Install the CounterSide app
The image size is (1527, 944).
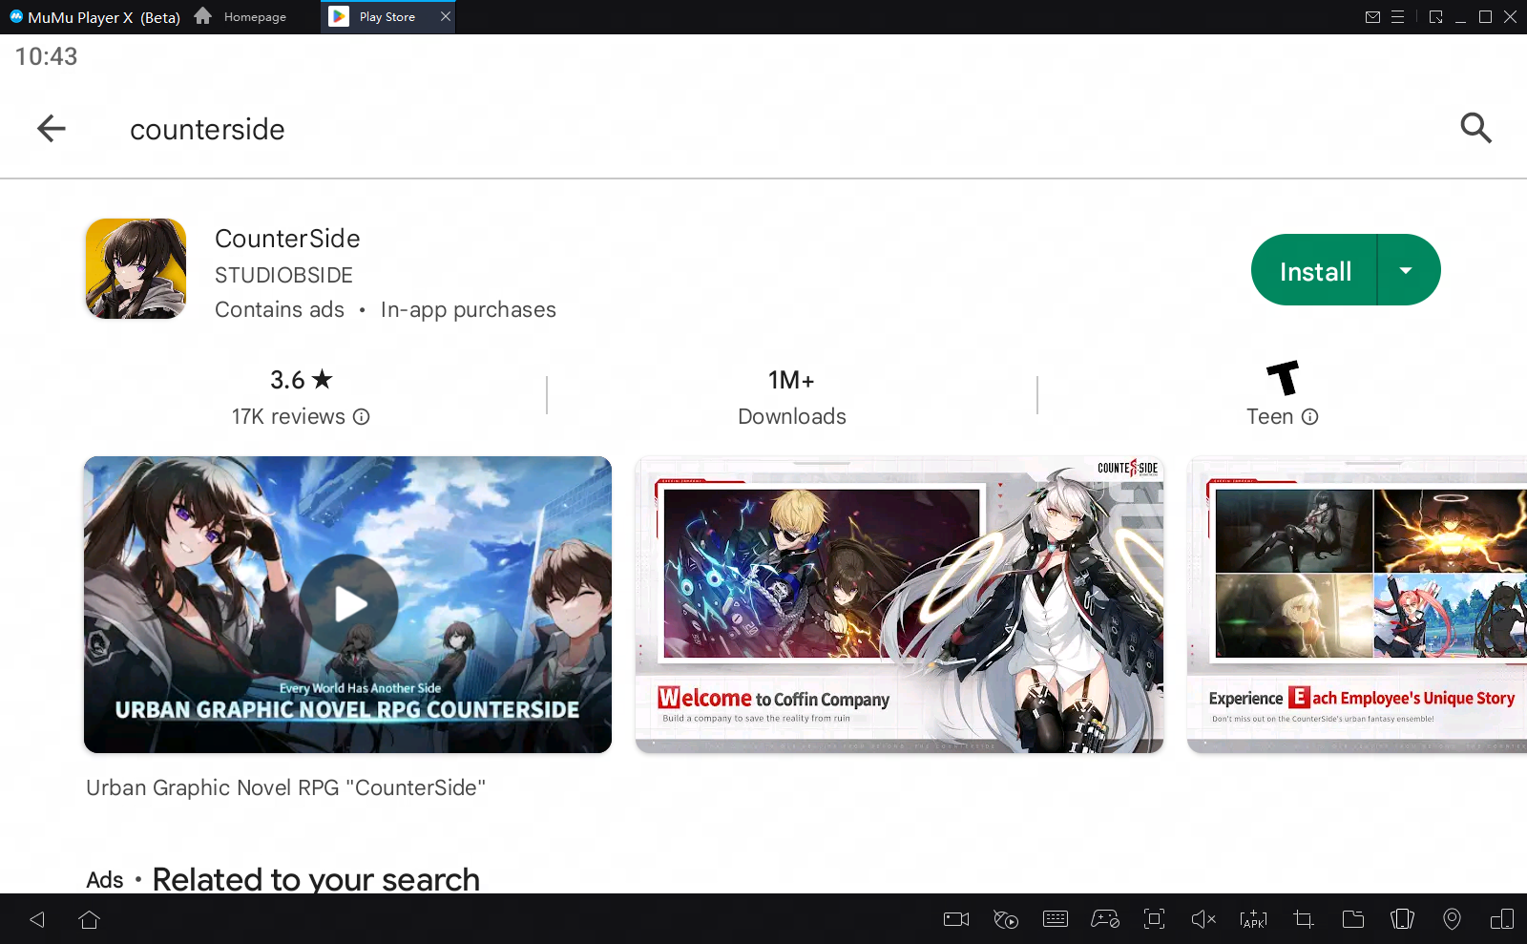[x=1315, y=270]
